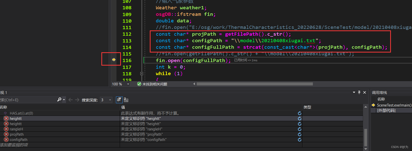Open the search depth combo box showing 3

pos(106,100)
